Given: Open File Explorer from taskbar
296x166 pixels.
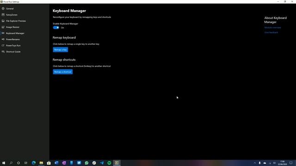Looking at the screenshot, I should [x=41, y=163].
